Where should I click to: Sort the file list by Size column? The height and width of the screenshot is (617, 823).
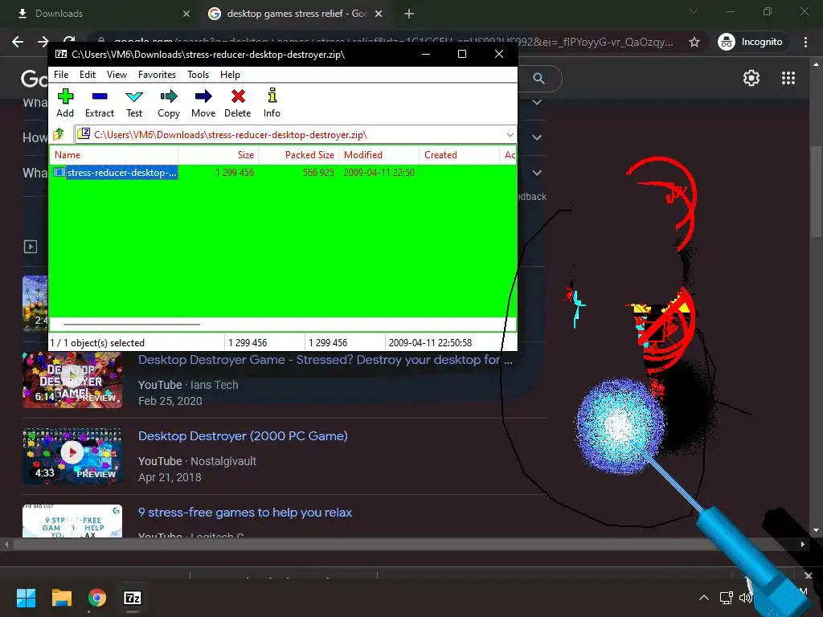click(219, 155)
